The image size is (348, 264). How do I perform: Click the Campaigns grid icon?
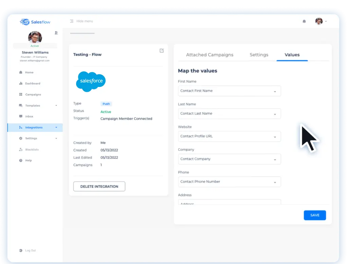click(x=21, y=94)
